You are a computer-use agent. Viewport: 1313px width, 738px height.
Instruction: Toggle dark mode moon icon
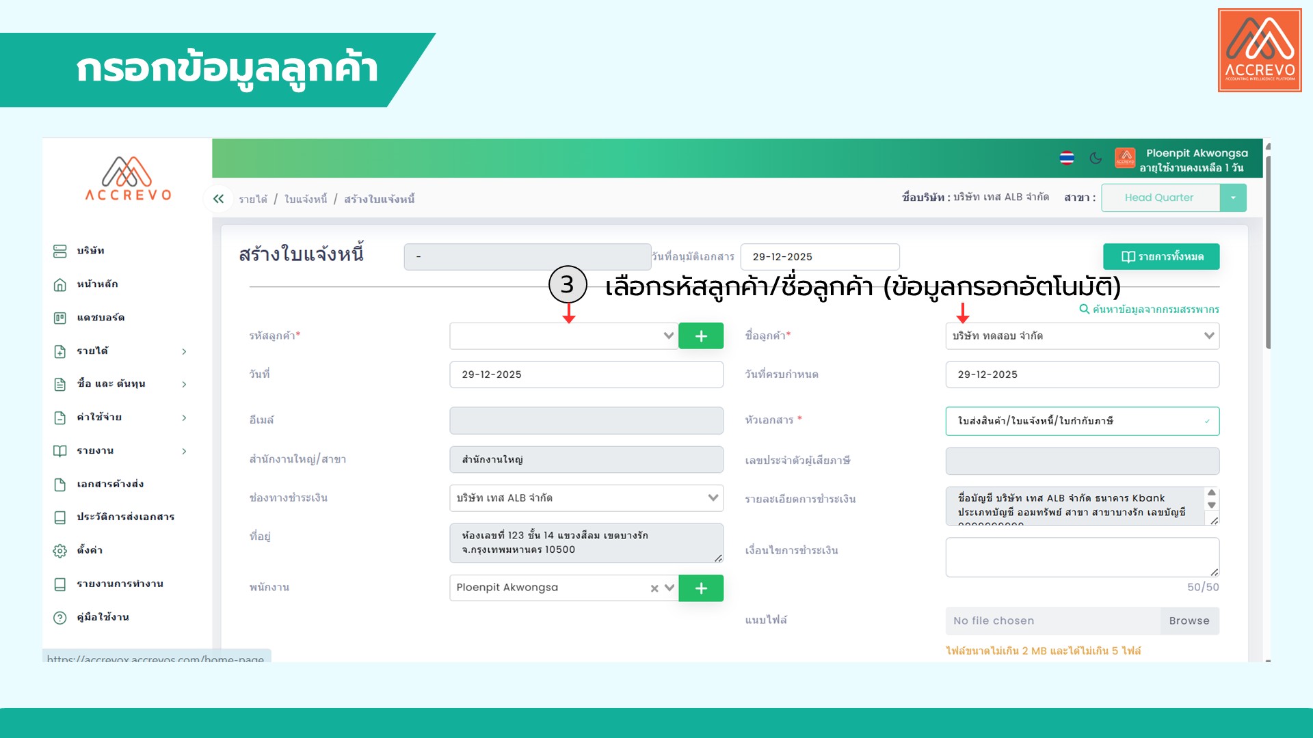(x=1096, y=158)
